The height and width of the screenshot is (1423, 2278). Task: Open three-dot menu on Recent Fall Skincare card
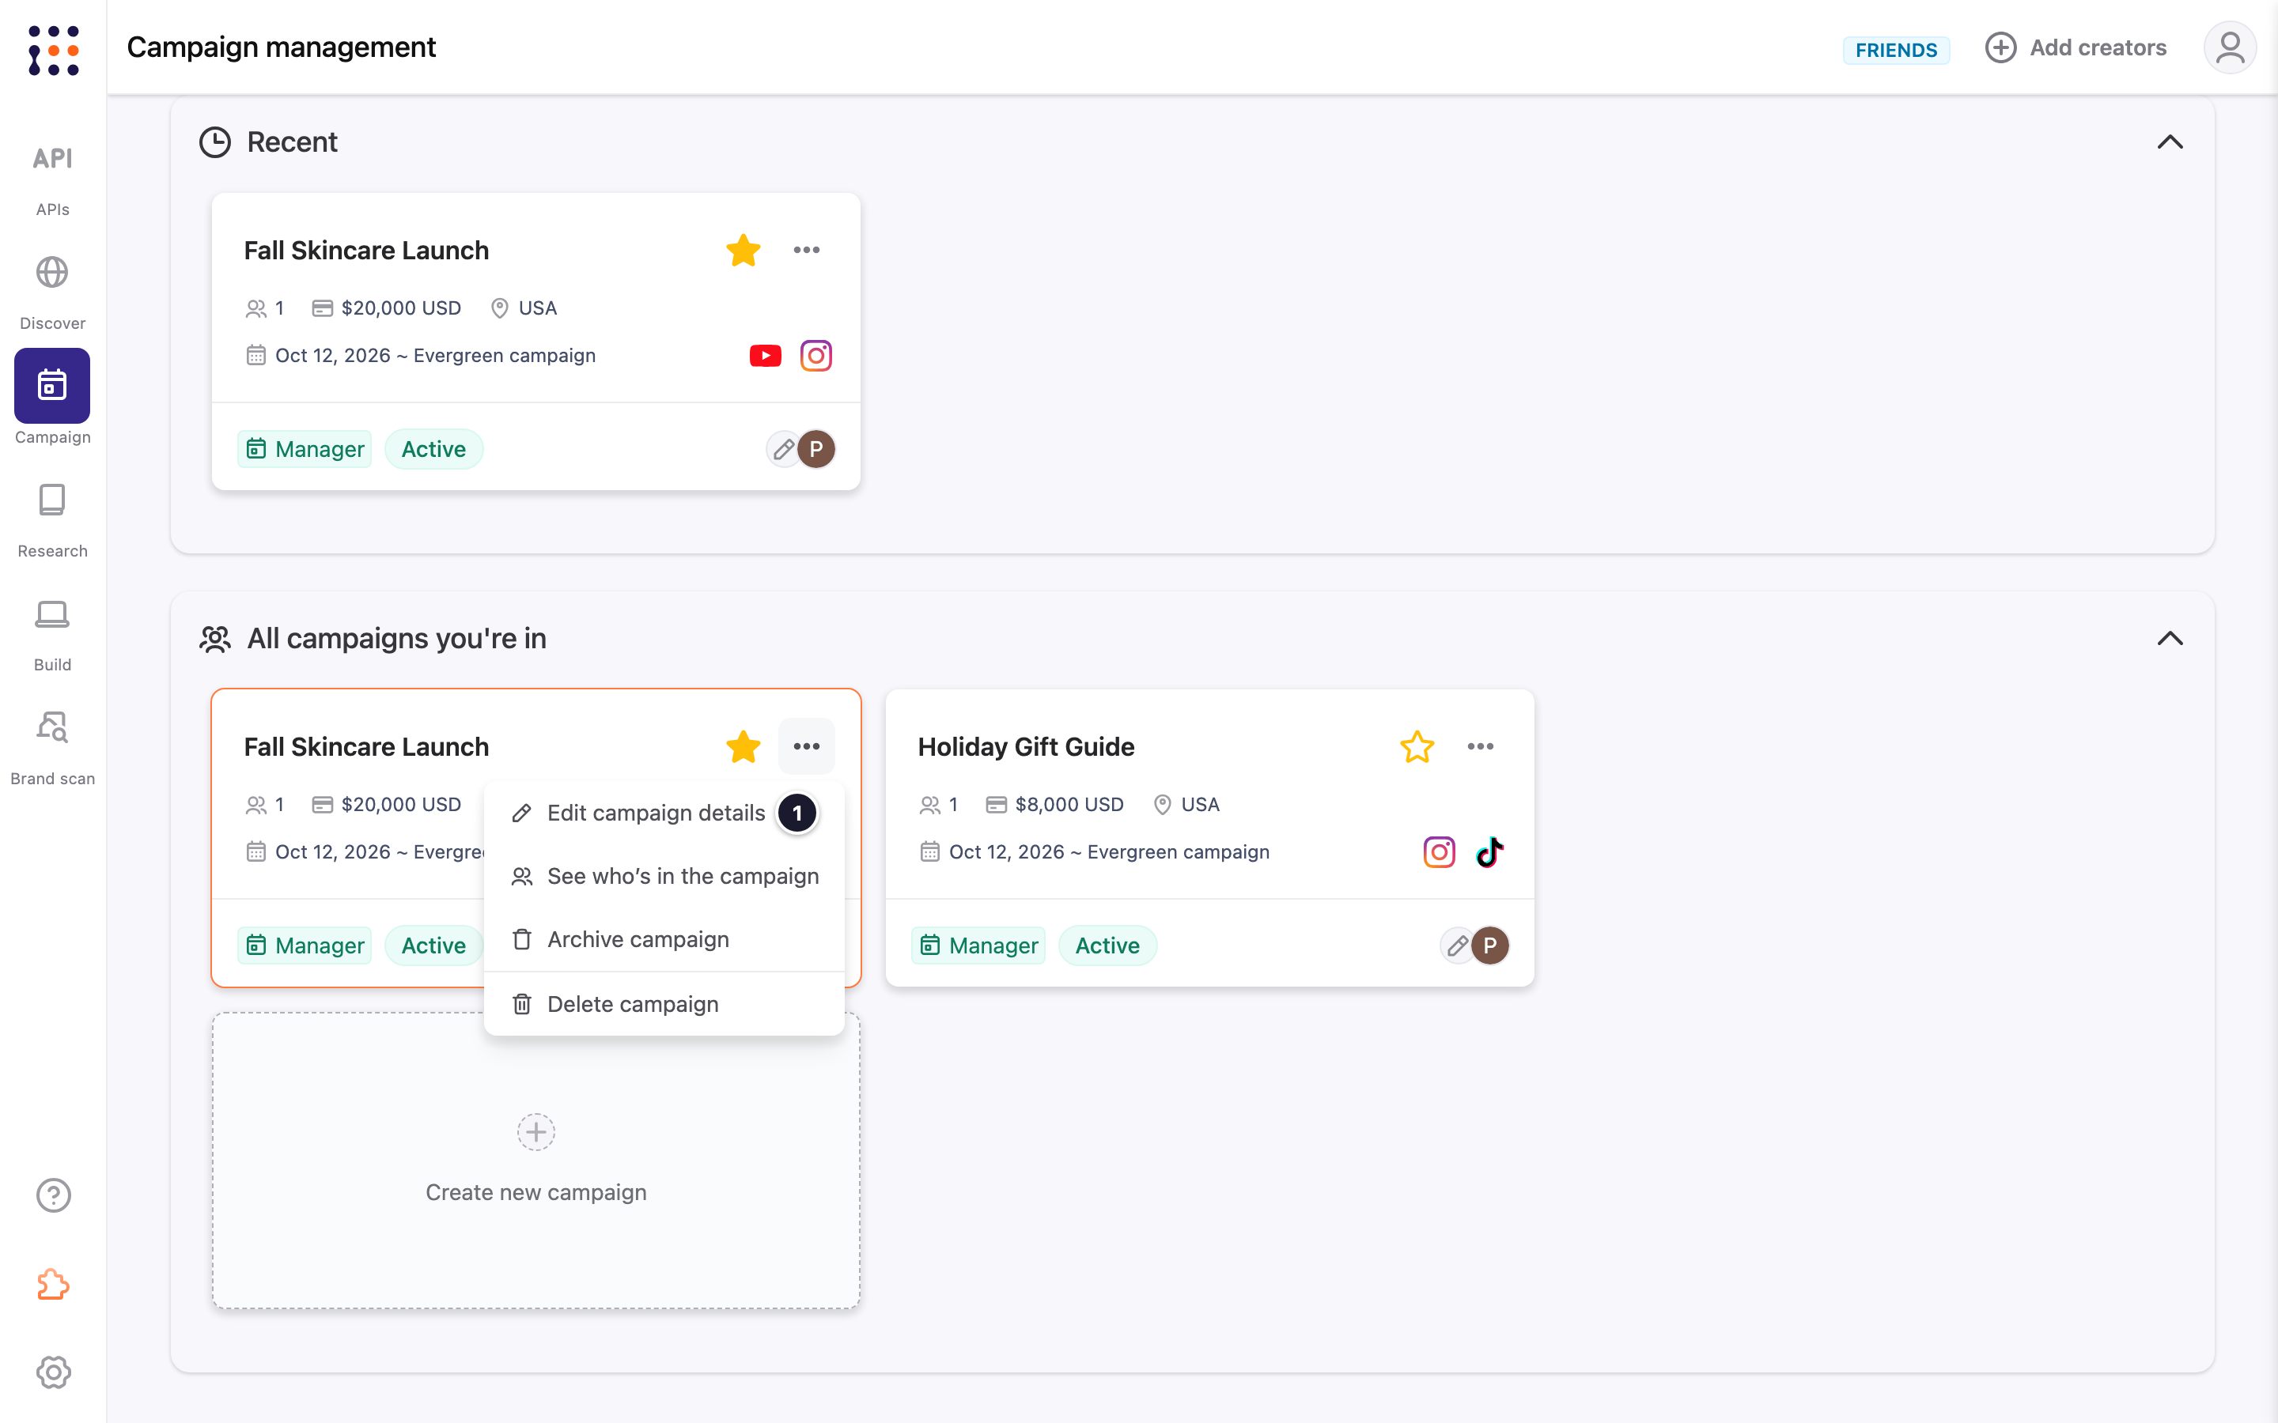(x=807, y=251)
